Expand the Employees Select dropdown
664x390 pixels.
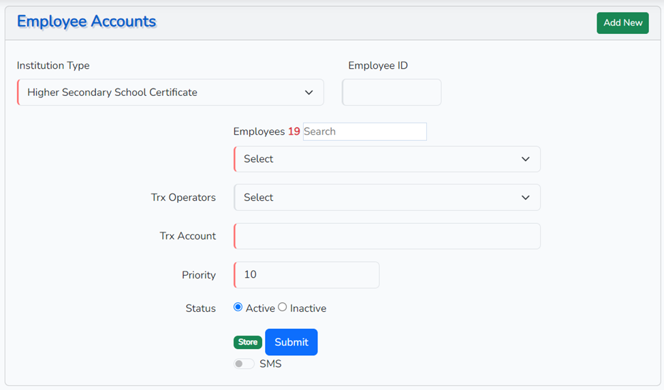coord(387,159)
